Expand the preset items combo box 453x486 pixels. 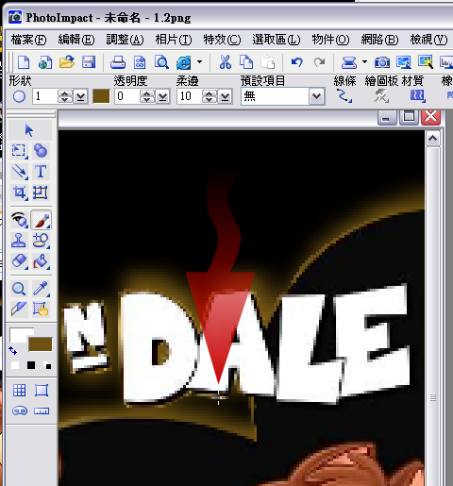pos(316,96)
